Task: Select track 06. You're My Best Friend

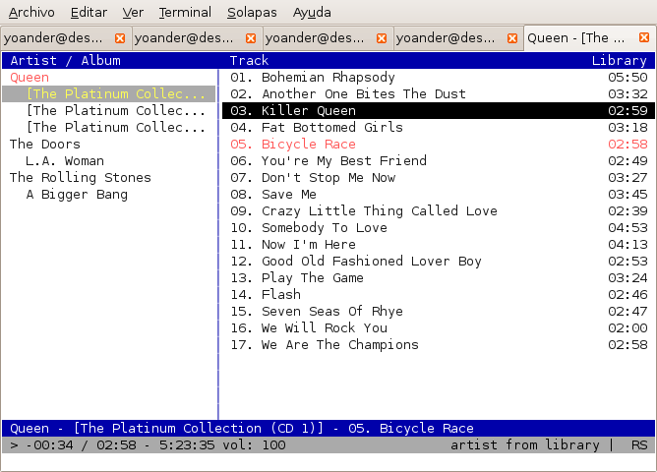Action: [x=439, y=161]
